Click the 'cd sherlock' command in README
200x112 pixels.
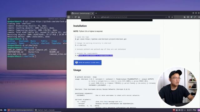tap(81, 45)
